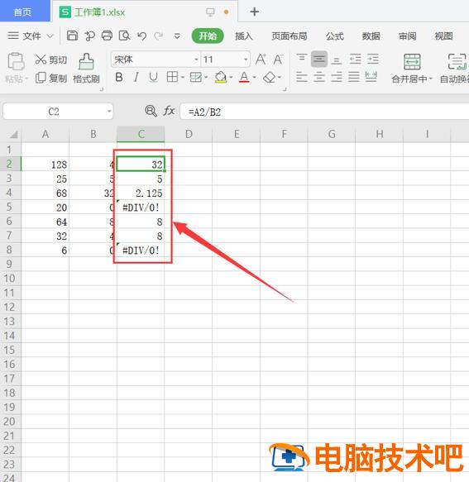The image size is (469, 482).
Task: Click the Cut (剪切) scissors icon
Action: click(41, 60)
